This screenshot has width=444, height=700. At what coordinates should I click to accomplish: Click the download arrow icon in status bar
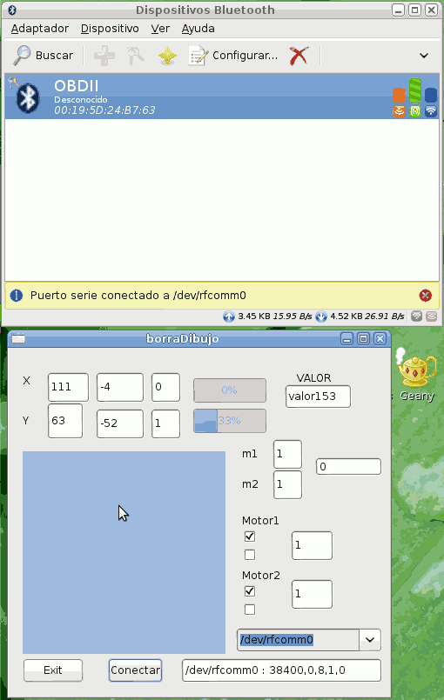[x=321, y=317]
